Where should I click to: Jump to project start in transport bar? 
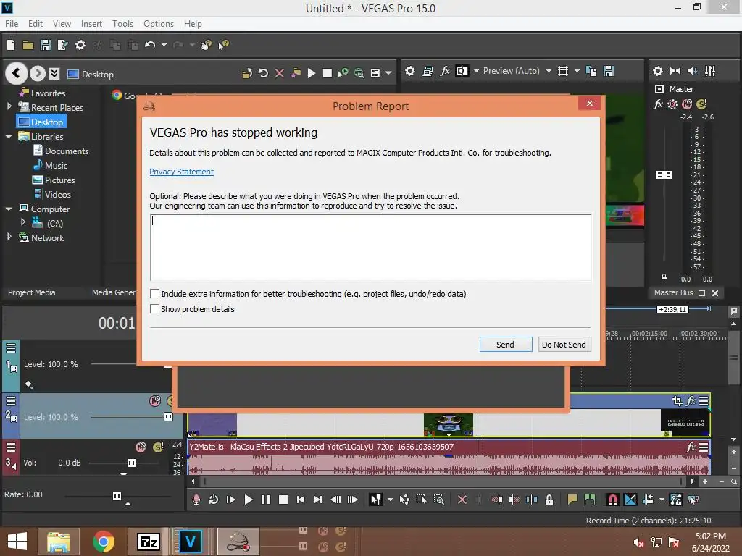(x=301, y=500)
